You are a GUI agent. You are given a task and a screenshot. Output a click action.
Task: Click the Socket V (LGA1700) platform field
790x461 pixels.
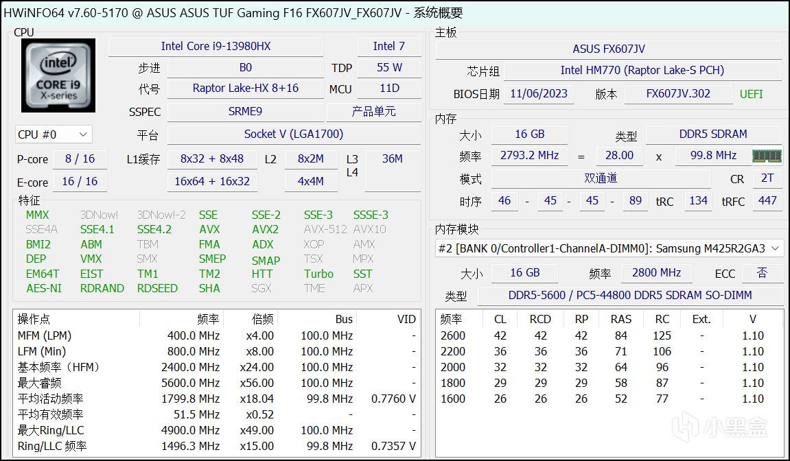click(293, 134)
